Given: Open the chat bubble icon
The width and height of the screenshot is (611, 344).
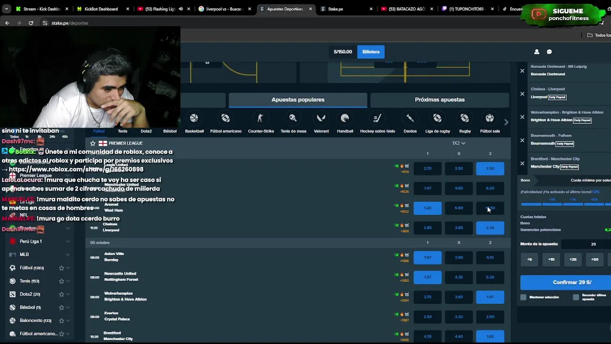Looking at the screenshot, I should pyautogui.click(x=549, y=52).
